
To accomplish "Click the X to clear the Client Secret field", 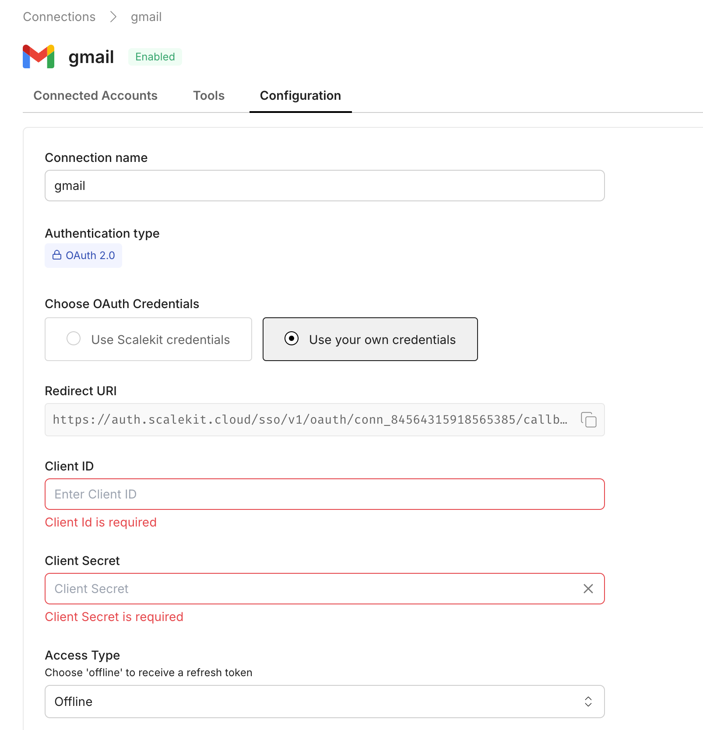I will point(588,589).
